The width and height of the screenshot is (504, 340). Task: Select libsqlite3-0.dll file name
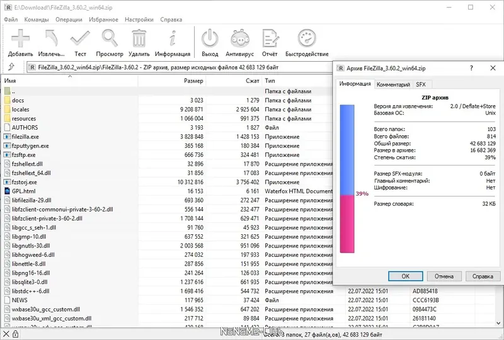[30, 282]
